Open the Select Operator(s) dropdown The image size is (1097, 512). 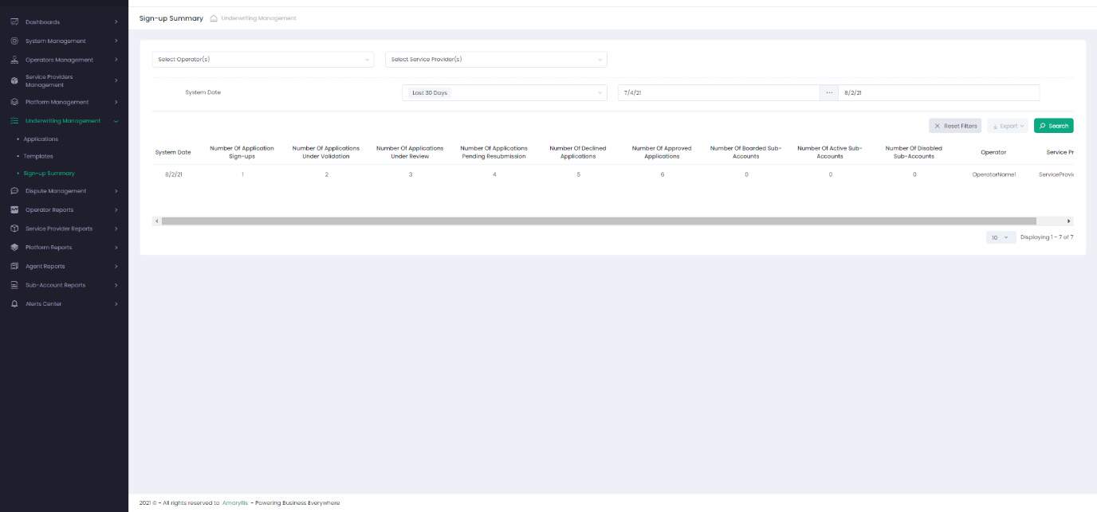coord(262,60)
